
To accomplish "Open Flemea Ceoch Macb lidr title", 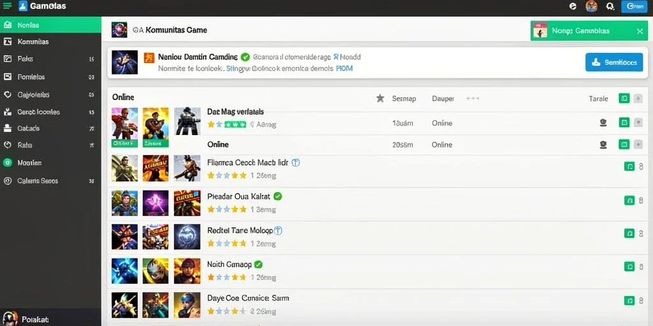I will pos(247,162).
